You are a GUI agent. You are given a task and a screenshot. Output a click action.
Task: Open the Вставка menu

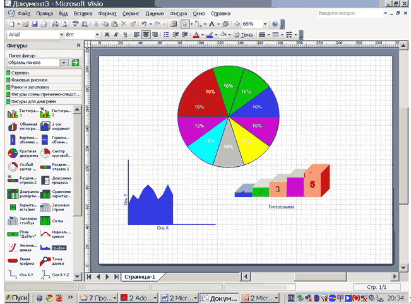click(x=83, y=14)
